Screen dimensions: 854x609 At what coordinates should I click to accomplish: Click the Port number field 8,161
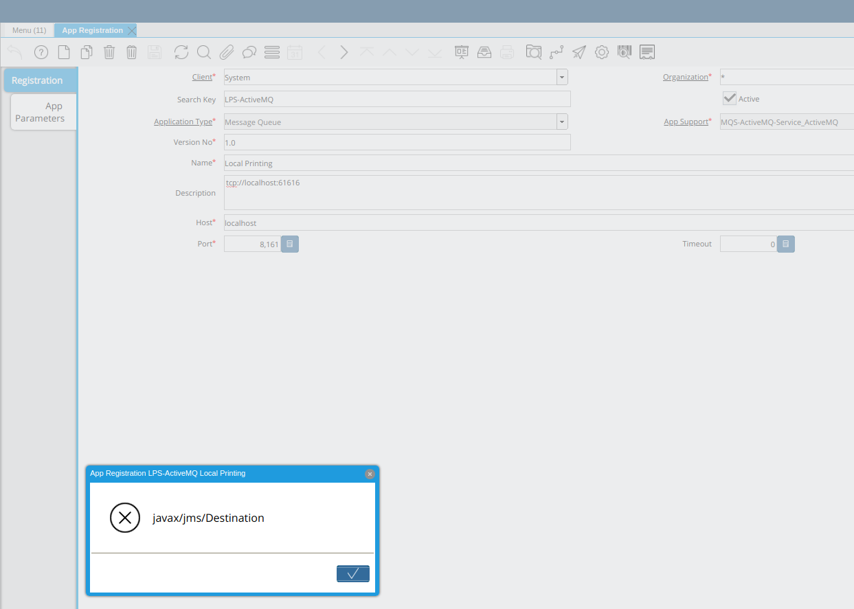click(252, 244)
